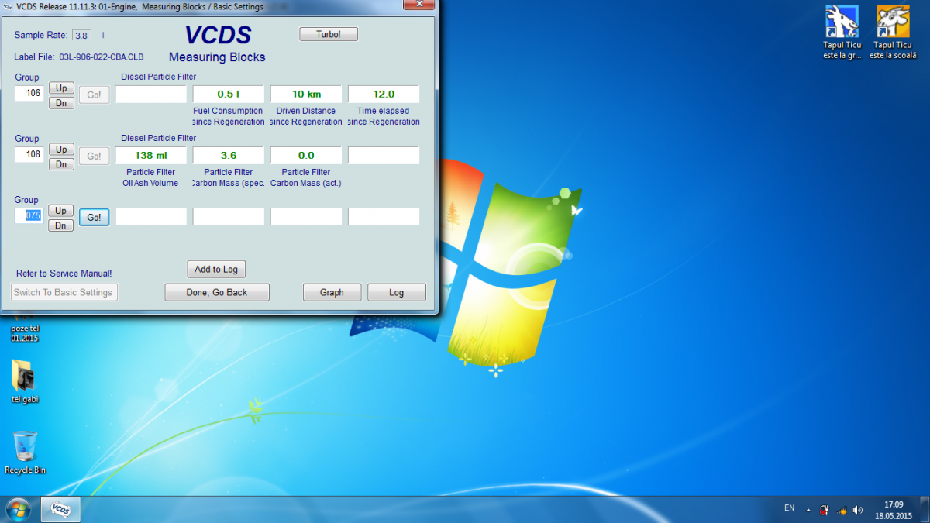Click Diesel Particle Filter label above Group 106 values

tap(159, 77)
